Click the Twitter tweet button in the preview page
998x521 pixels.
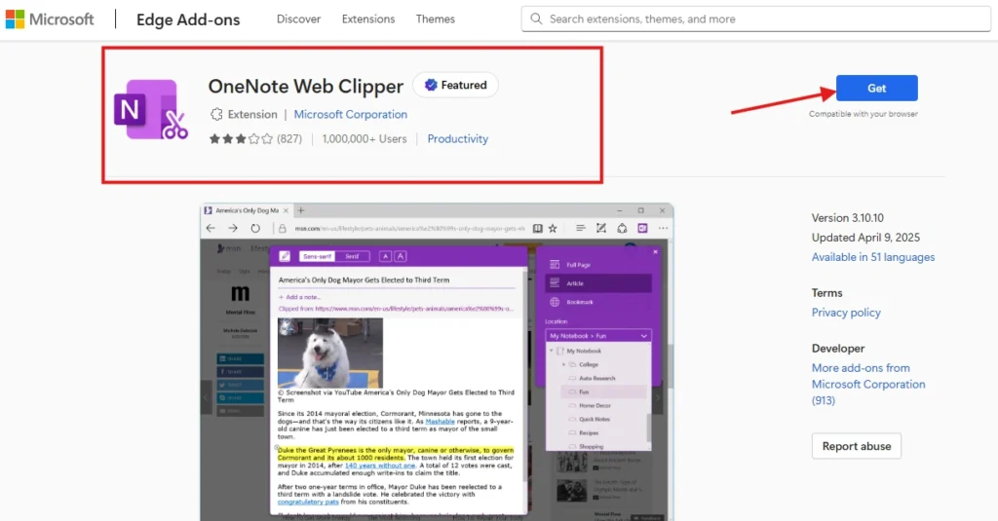(241, 385)
